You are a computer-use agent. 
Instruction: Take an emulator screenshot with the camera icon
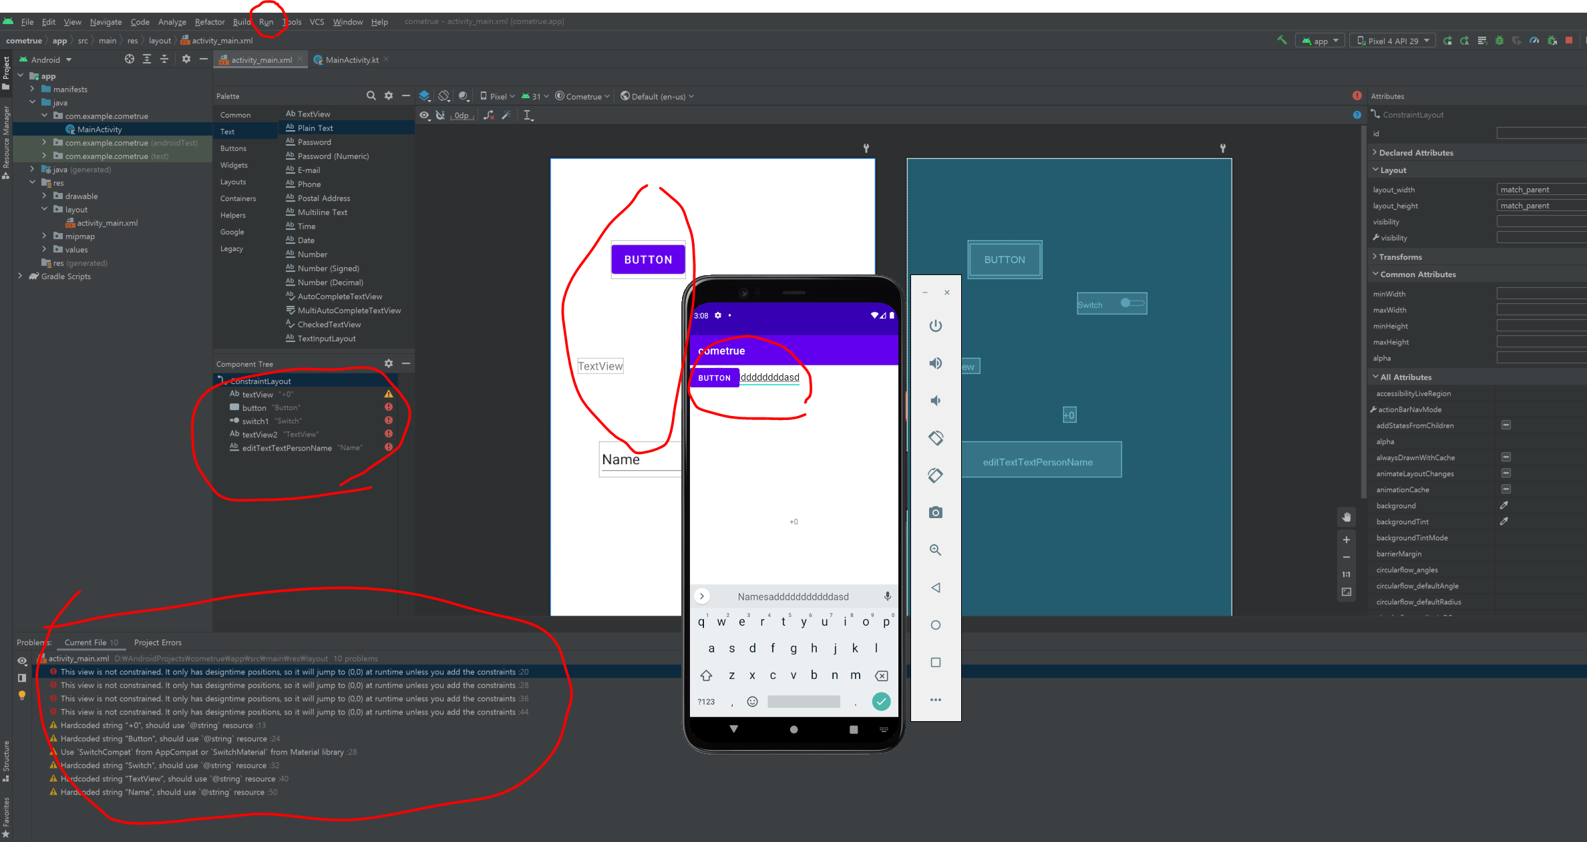click(x=935, y=512)
